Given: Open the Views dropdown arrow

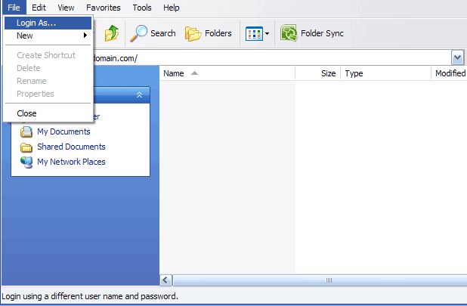Looking at the screenshot, I should click(267, 34).
